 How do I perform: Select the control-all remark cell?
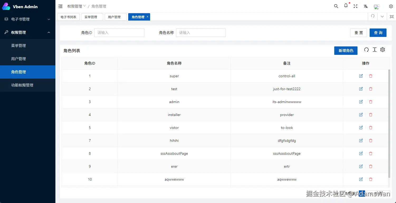tap(287, 76)
